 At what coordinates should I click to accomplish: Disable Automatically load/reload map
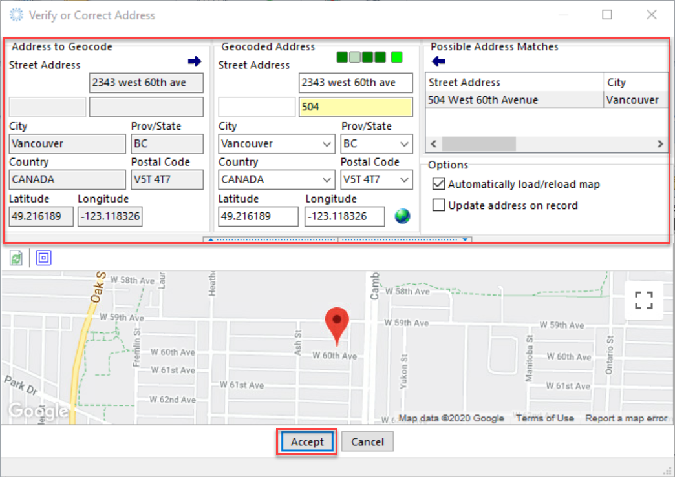point(438,184)
